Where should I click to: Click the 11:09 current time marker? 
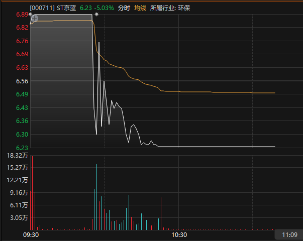pyautogui.click(x=289, y=235)
